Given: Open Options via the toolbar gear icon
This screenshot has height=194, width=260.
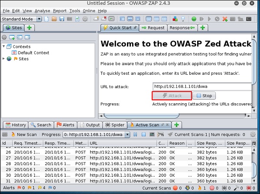Looking at the screenshot, I should (x=85, y=19).
